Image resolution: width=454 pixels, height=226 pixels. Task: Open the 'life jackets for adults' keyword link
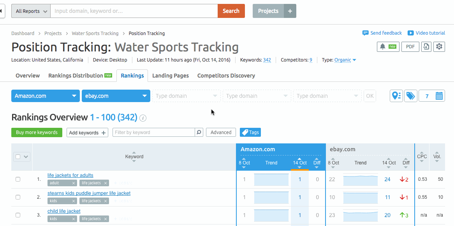pyautogui.click(x=70, y=175)
